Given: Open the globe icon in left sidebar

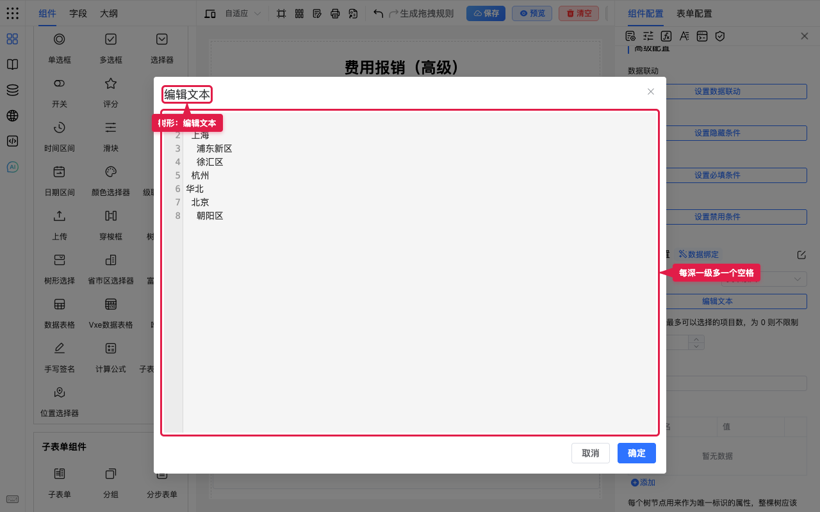Looking at the screenshot, I should point(12,116).
